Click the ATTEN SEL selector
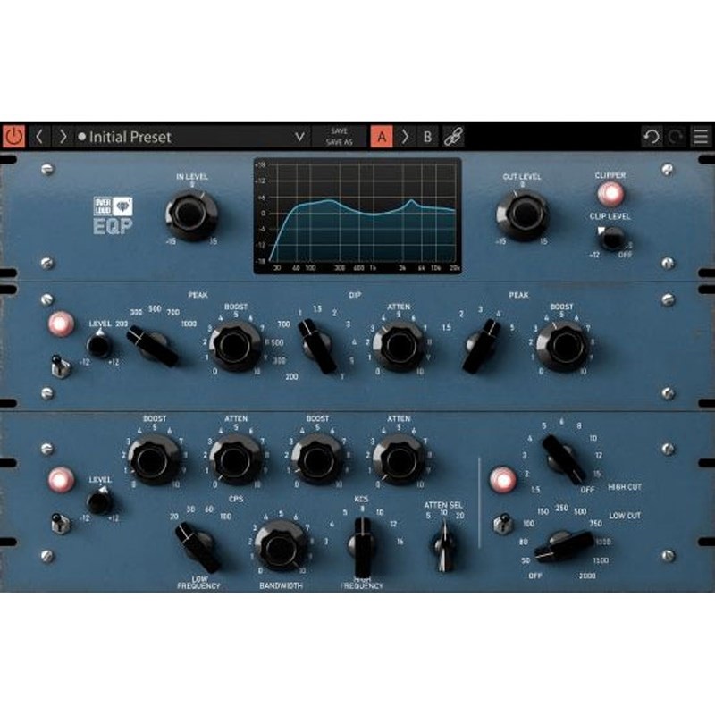The width and height of the screenshot is (715, 715). (443, 546)
